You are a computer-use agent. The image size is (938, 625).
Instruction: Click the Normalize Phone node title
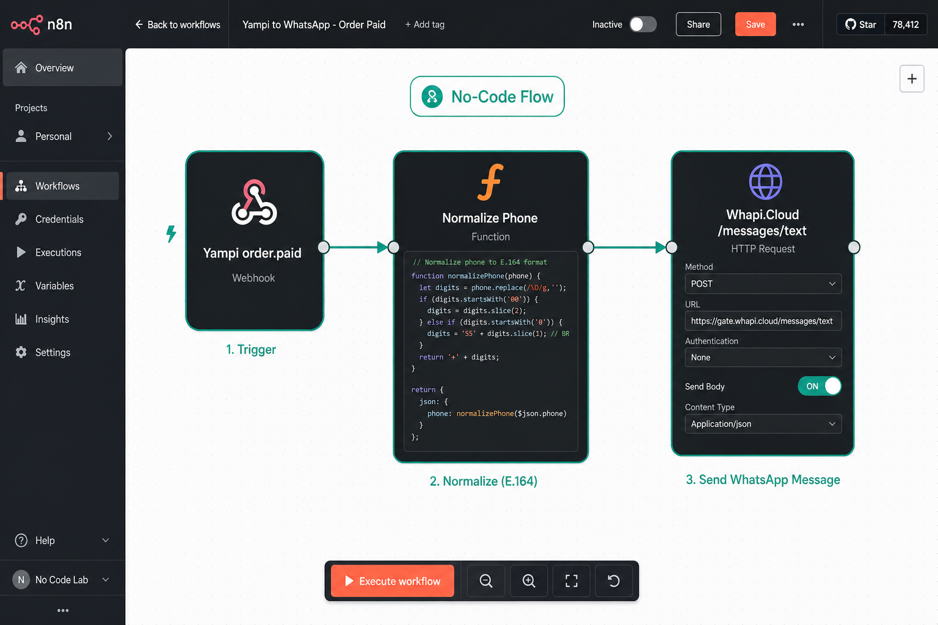coord(490,218)
